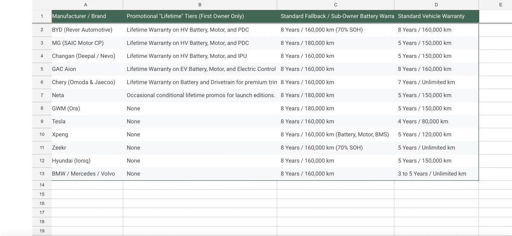The image size is (512, 236).
Task: Select row 14 number header
Action: coord(42,185)
